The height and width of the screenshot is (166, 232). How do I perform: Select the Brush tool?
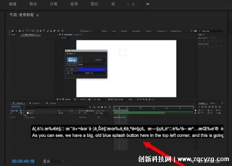[x=48, y=31]
